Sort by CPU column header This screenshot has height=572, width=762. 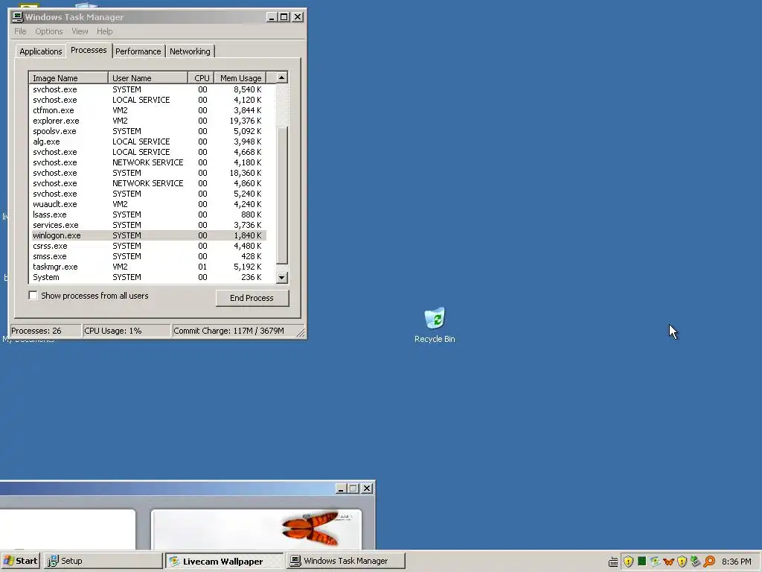(201, 77)
